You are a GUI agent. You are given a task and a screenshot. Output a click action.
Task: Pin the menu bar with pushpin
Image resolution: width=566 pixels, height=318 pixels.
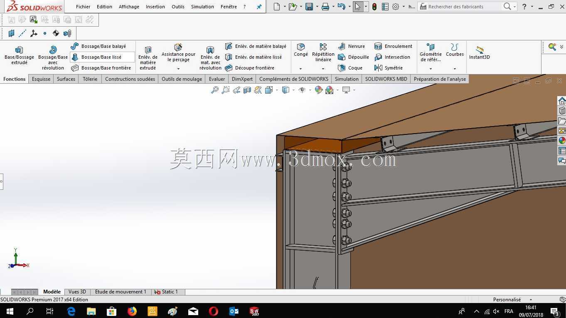click(x=259, y=7)
